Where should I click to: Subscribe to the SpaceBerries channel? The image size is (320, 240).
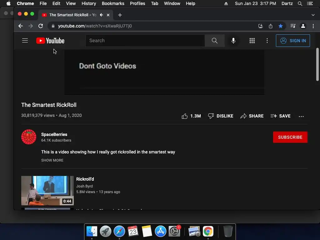pos(290,137)
